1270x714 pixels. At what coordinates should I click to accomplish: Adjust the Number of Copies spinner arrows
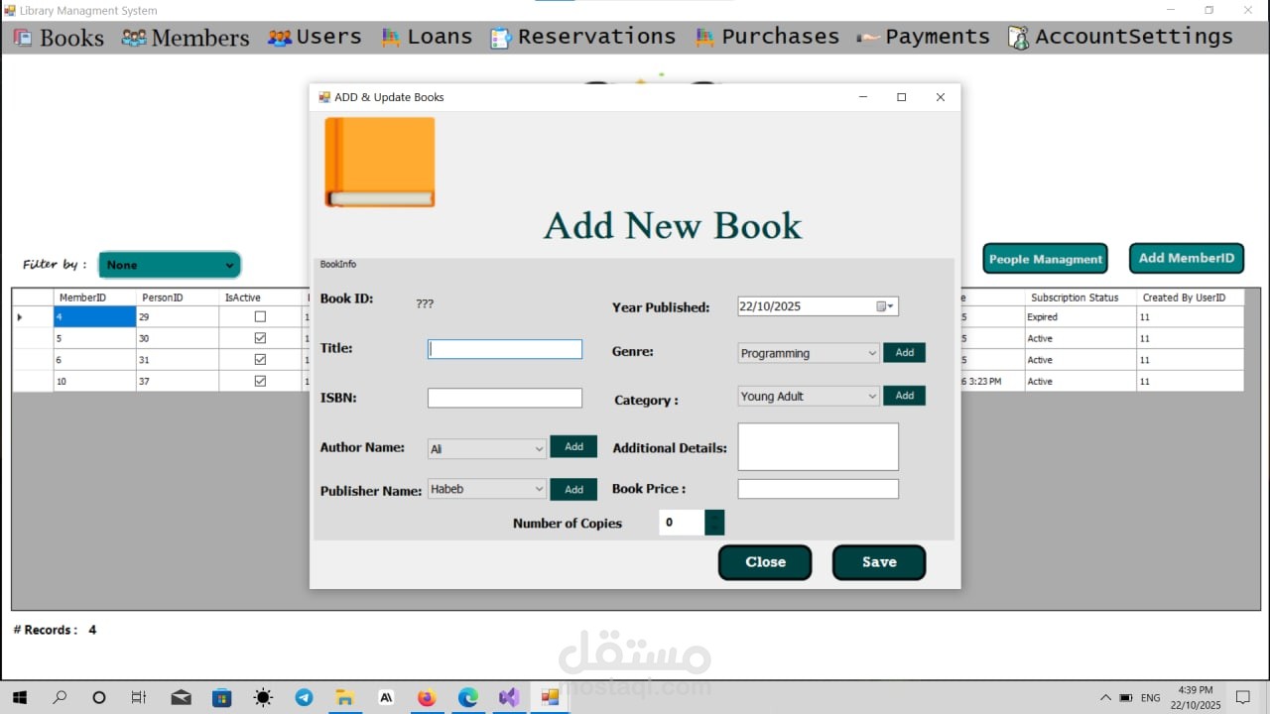pos(714,523)
